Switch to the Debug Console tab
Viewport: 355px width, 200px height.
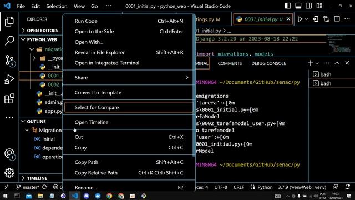(x=268, y=63)
